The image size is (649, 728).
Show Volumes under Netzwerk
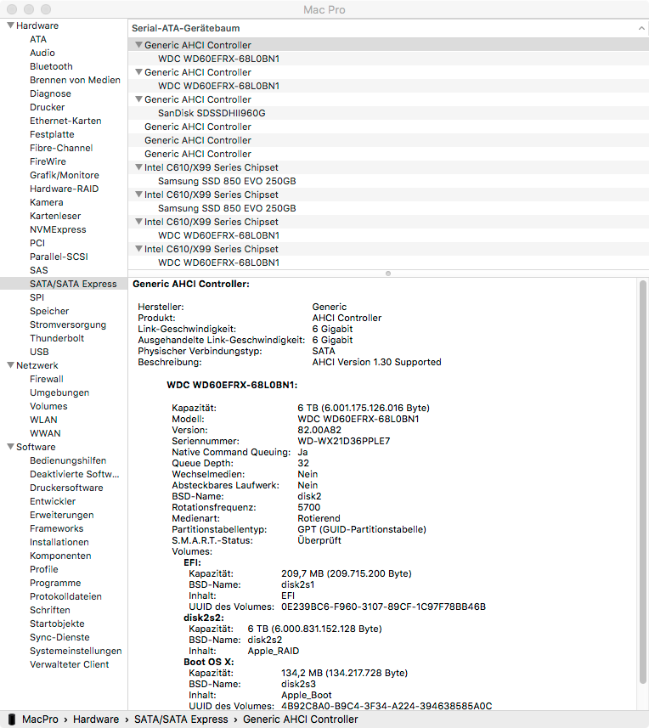coord(48,406)
